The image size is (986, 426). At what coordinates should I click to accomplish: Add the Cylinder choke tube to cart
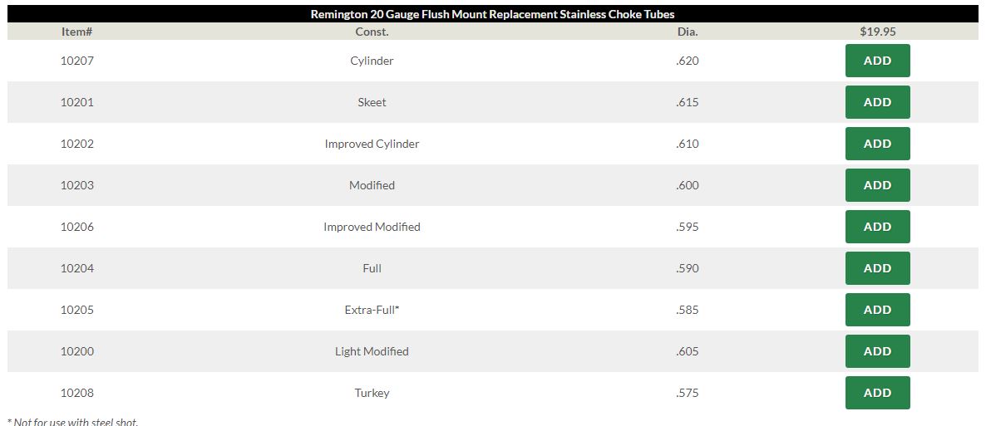tap(877, 61)
